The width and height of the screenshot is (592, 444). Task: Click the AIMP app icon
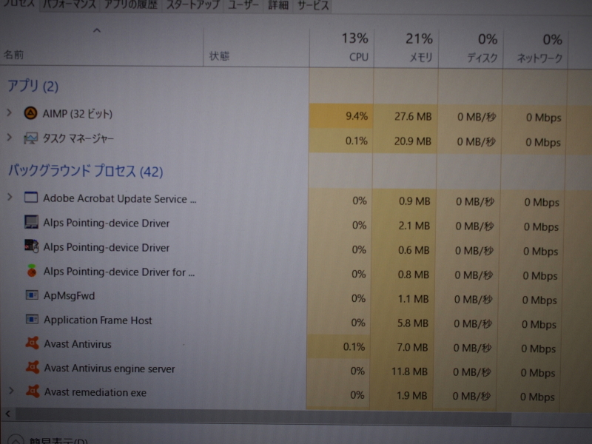pos(30,113)
